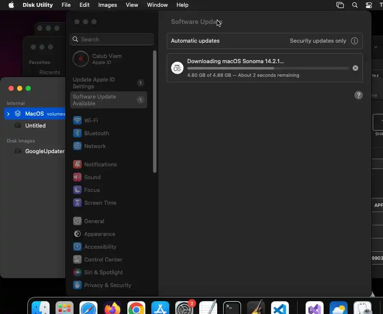Open the Disk Utility app menu
The width and height of the screenshot is (383, 314).
tap(38, 5)
